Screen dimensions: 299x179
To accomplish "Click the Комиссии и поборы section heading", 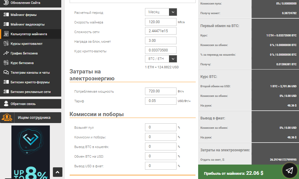I will coord(96,114).
